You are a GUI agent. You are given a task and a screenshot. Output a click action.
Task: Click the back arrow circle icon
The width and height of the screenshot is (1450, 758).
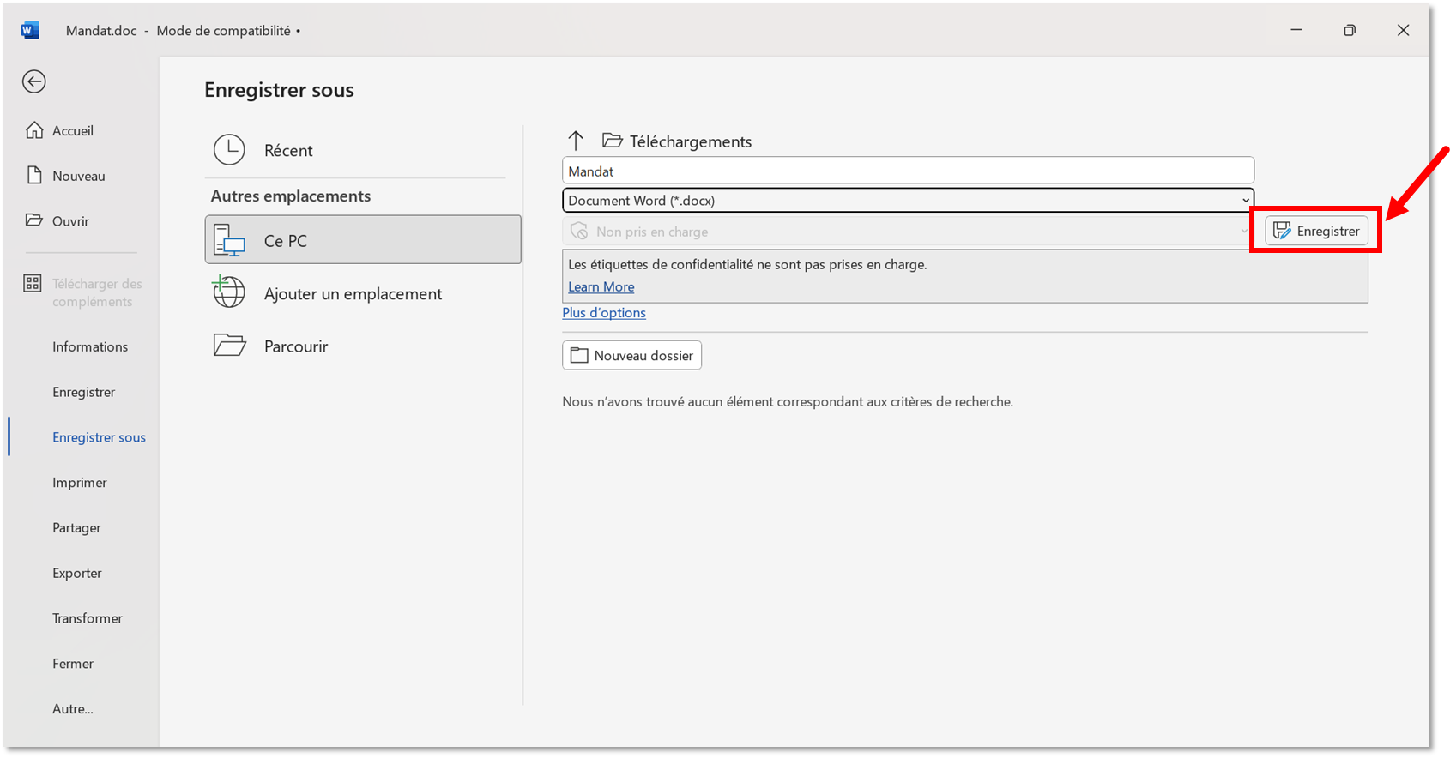(x=34, y=81)
